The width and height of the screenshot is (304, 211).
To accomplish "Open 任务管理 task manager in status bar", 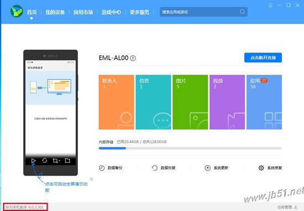I will pyautogui.click(x=285, y=207).
